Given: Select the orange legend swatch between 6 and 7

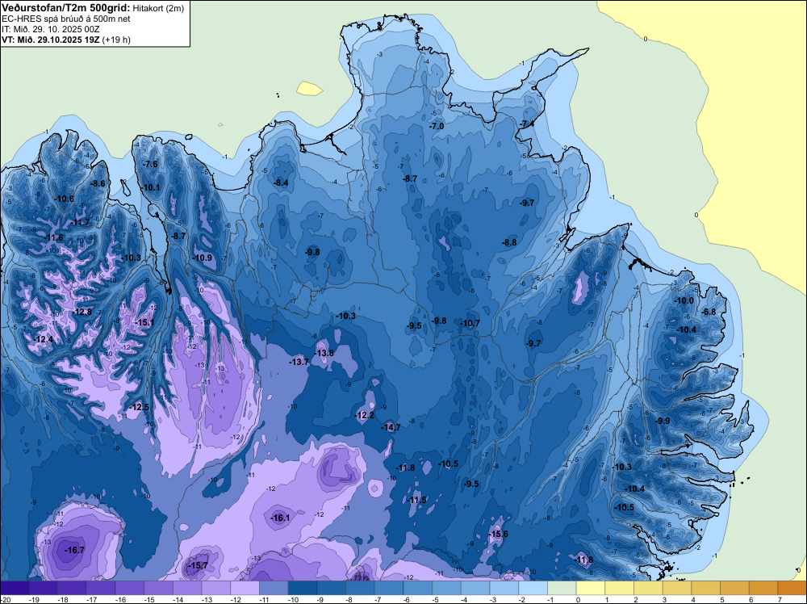Looking at the screenshot, I should 763,588.
